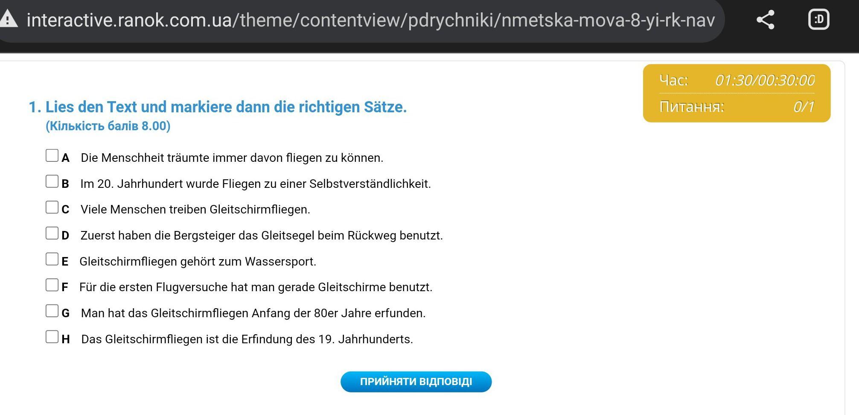The width and height of the screenshot is (859, 415).
Task: Click the Питання label in yellow panel
Action: (691, 107)
